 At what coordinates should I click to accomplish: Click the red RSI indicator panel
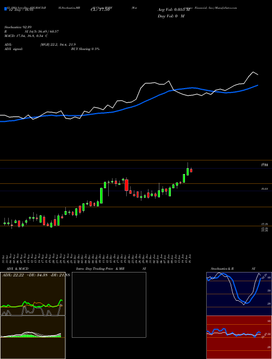(239, 337)
